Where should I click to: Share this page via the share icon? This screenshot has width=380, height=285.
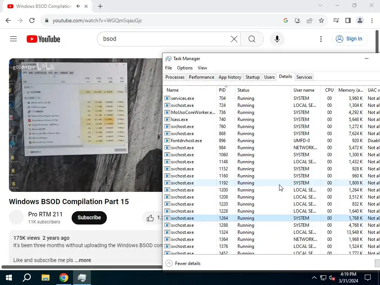click(309, 21)
